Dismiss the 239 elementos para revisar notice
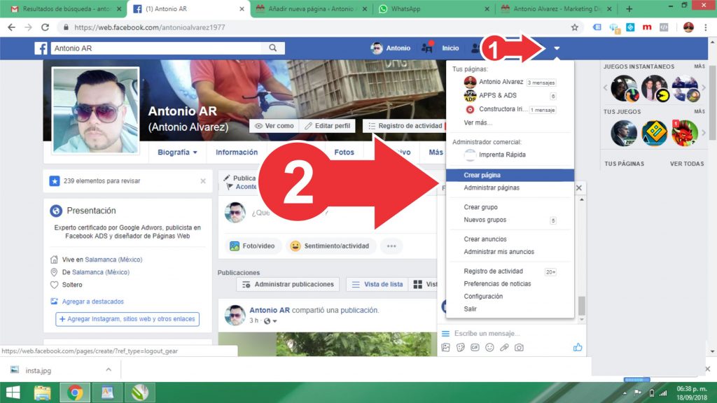This screenshot has height=403, width=717. (203, 181)
